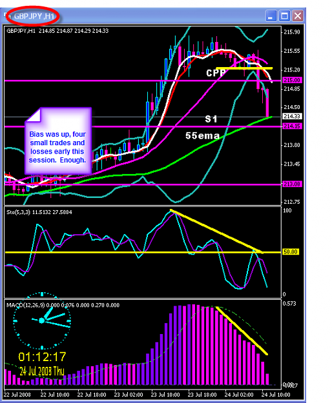Click the 0.573 MACD scale value
Image resolution: width=332 pixels, height=403 pixels.
pyautogui.click(x=290, y=304)
